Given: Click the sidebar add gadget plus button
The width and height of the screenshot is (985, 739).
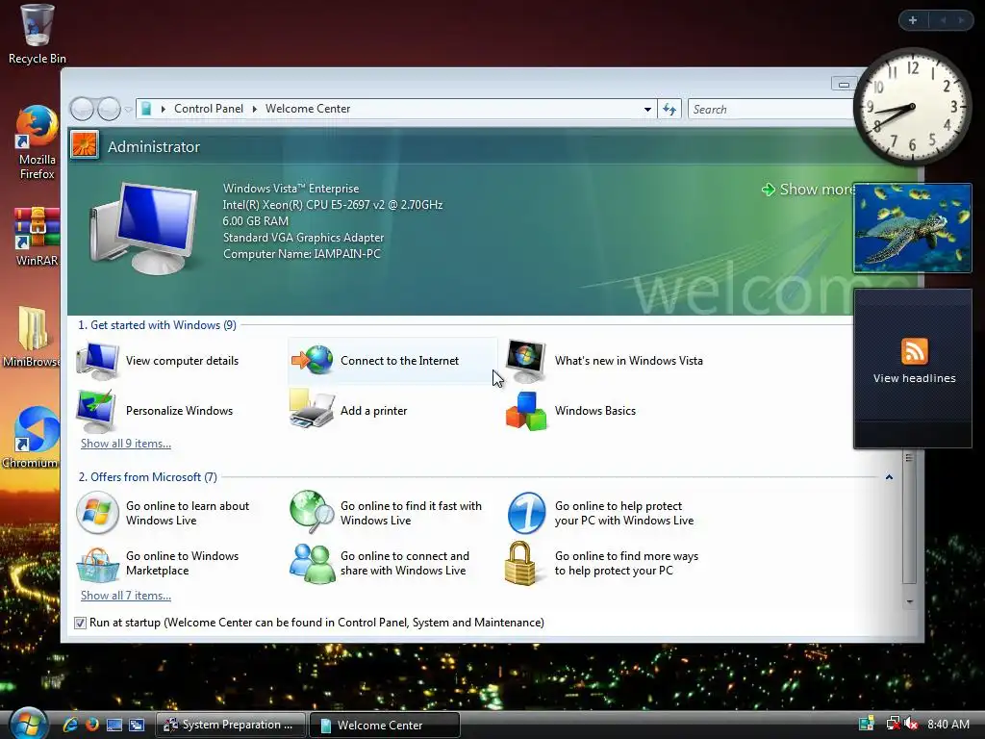Looking at the screenshot, I should [913, 20].
